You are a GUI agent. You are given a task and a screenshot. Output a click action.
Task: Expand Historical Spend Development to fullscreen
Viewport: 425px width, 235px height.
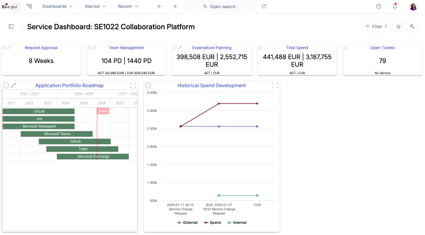(x=275, y=85)
